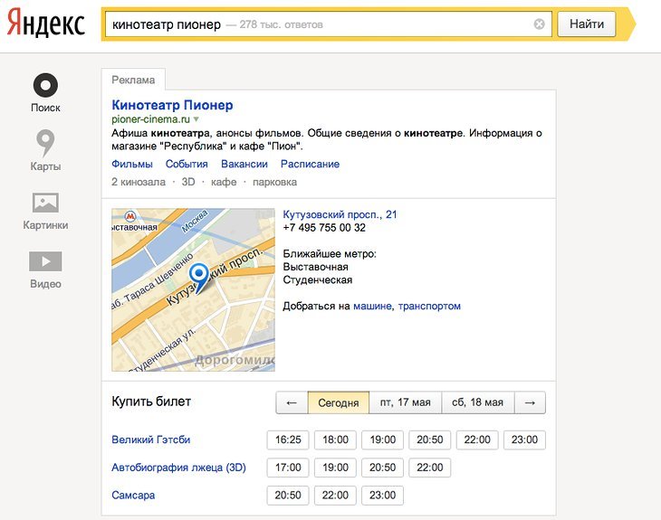Open the Фильмы sitelink
This screenshot has height=520, width=661.
[x=132, y=164]
